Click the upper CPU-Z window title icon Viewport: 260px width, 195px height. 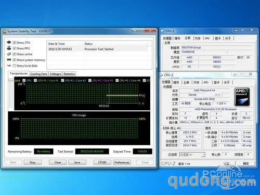(x=162, y=31)
